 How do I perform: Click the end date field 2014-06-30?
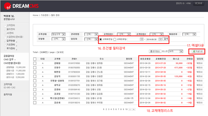pyautogui.click(x=152, y=39)
